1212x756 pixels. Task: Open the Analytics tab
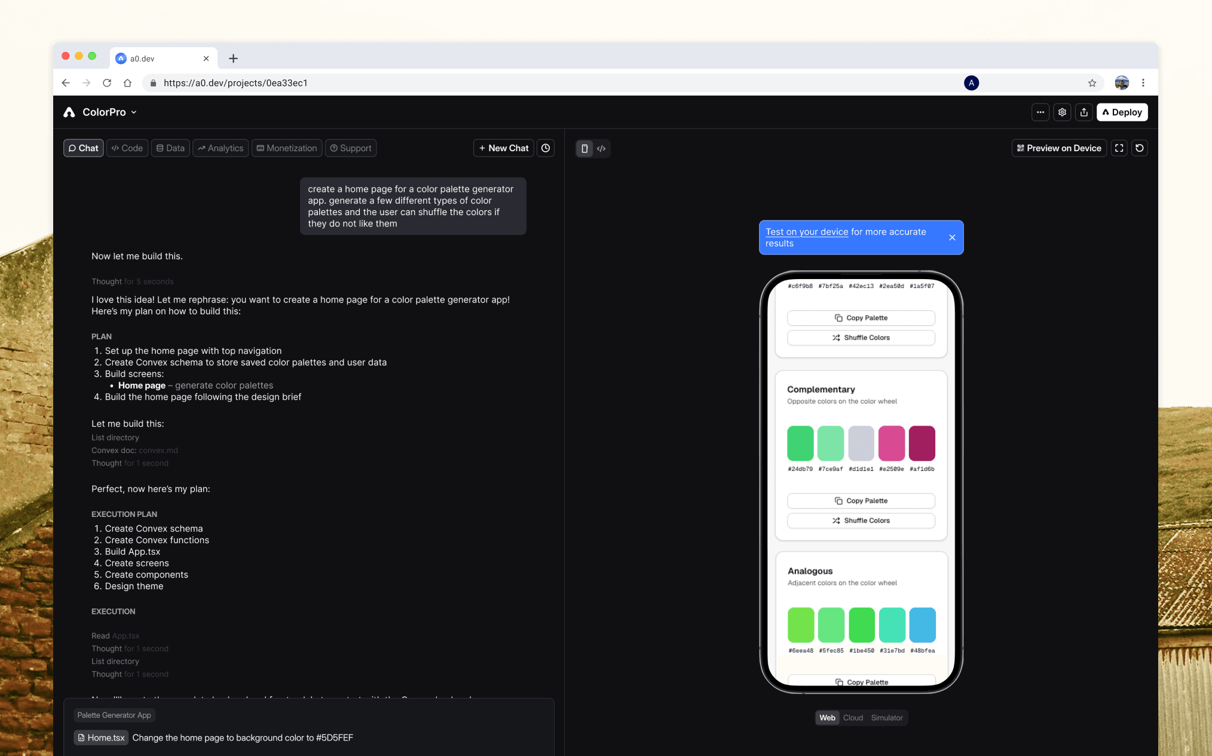[x=221, y=148]
